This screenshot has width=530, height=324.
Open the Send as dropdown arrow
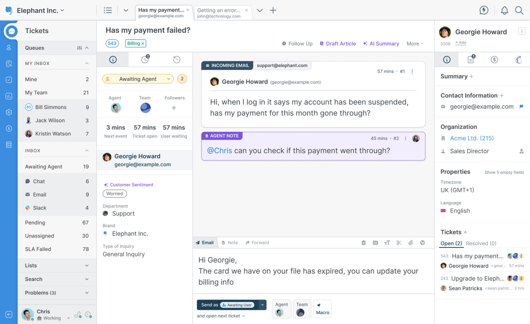coord(262,305)
